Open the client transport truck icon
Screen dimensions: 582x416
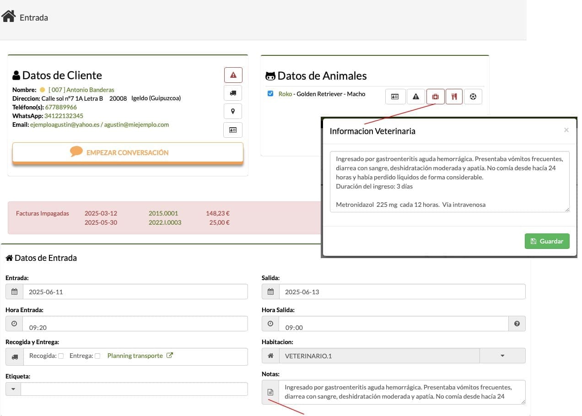[233, 93]
